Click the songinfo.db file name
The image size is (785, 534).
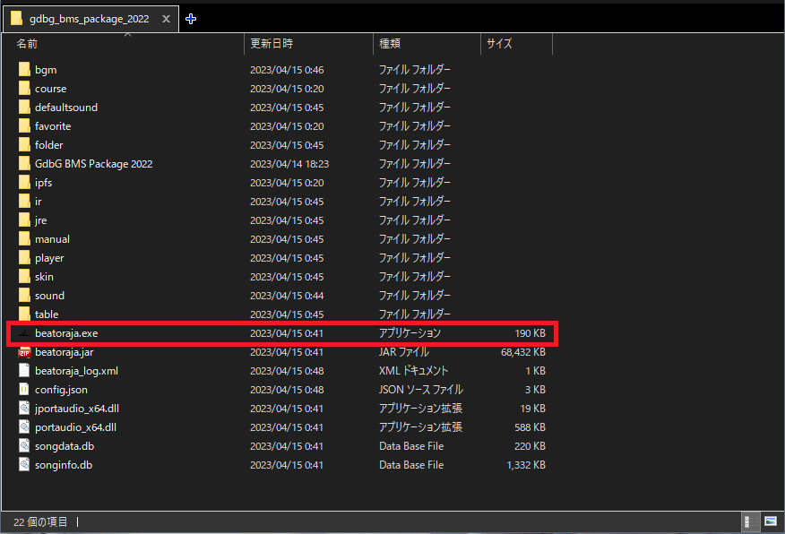[x=63, y=465]
